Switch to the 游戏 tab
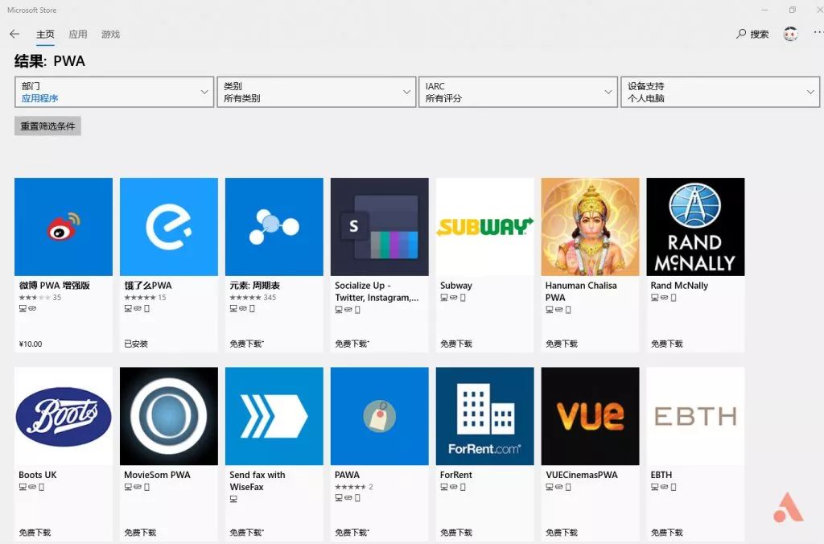Viewport: 824px width, 544px height. 110,34
